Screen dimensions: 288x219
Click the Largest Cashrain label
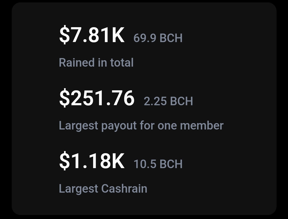click(x=103, y=189)
